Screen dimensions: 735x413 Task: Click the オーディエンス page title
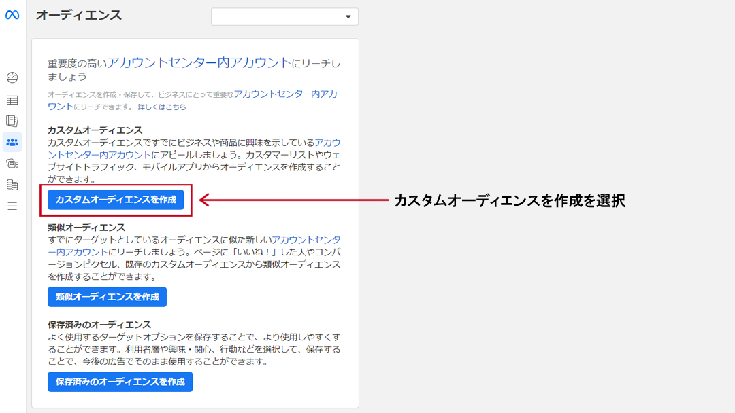[x=79, y=15]
